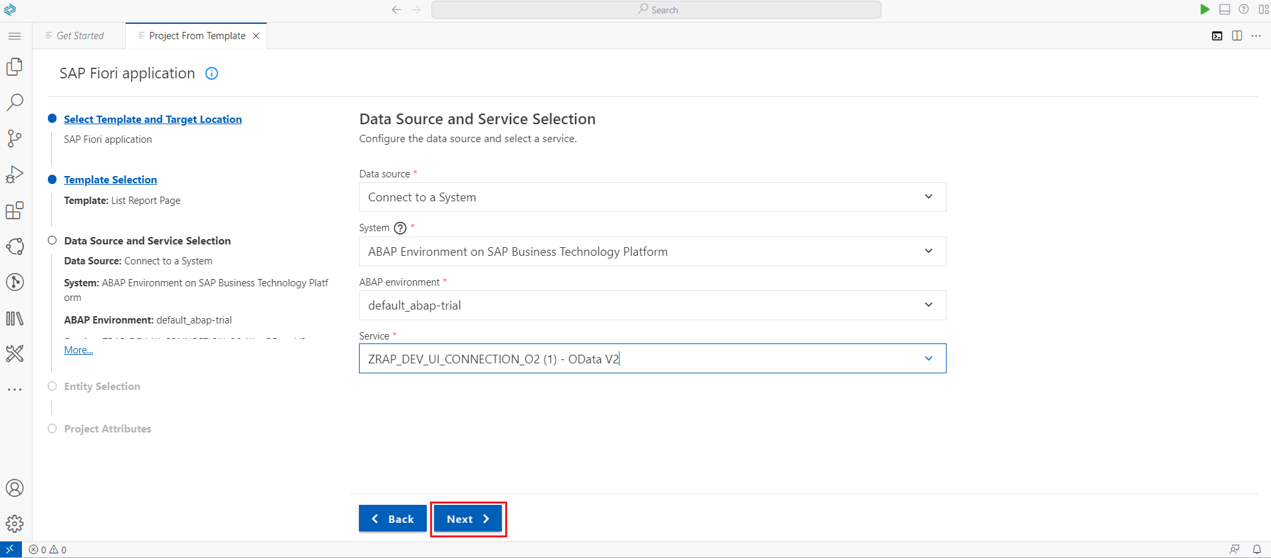The image size is (1271, 558).
Task: Open Run and Debug view
Action: (15, 174)
